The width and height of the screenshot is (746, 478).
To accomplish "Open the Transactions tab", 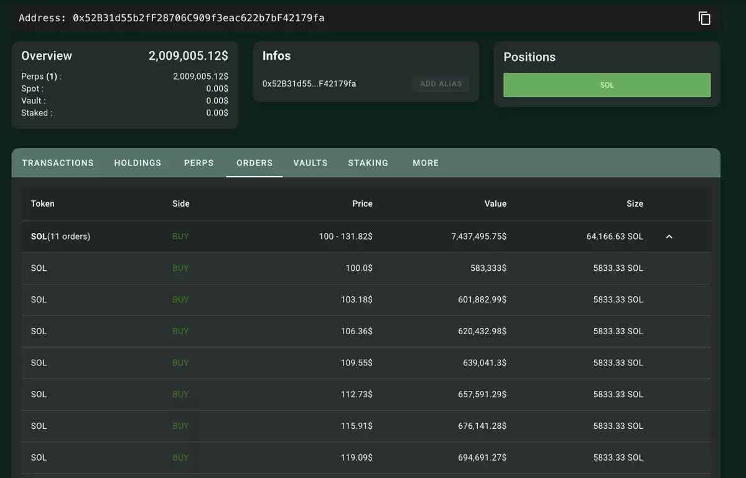I will click(58, 163).
